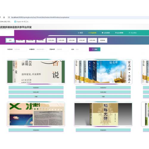Click the 作品分类1 label bar
Viewport: 149px width, 149px height.
click(x=36, y=92)
